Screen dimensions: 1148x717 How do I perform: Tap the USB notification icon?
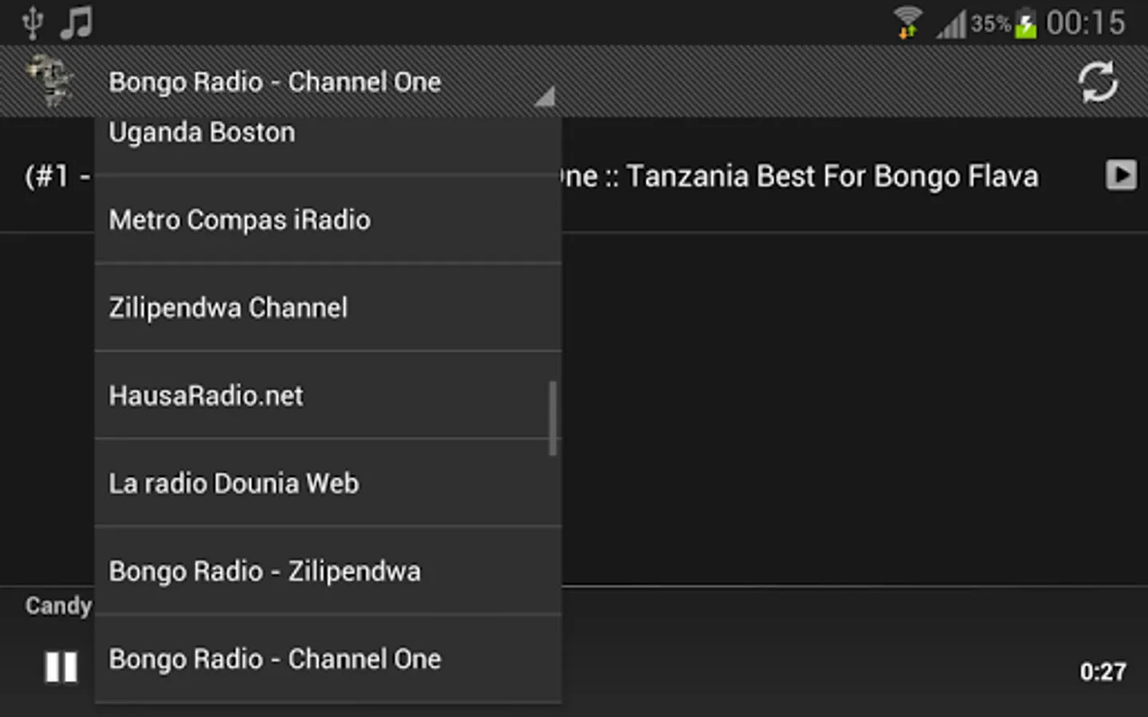32,22
